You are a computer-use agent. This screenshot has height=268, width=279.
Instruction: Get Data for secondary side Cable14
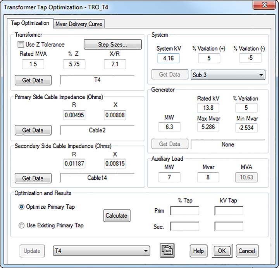click(33, 178)
